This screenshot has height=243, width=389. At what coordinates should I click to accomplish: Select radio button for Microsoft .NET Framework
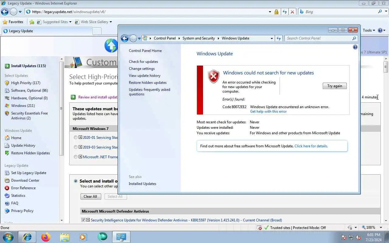pos(76,157)
